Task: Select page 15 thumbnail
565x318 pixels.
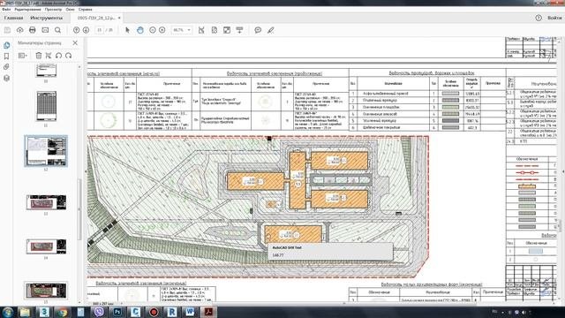Action: (x=46, y=291)
